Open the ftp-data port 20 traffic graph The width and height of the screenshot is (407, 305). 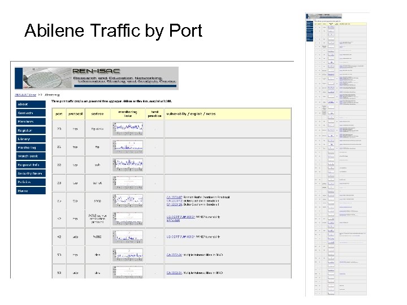click(128, 129)
